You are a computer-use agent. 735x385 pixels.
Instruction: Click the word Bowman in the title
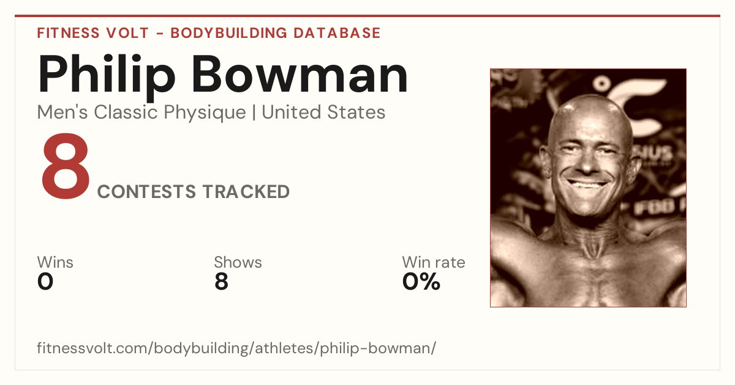[x=301, y=74]
